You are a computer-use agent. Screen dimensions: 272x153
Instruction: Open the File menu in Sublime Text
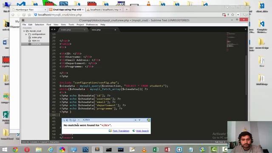24,25
